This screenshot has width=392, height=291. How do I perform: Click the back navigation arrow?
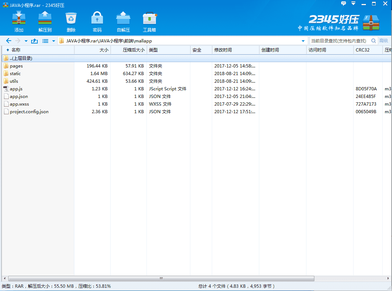pos(8,41)
